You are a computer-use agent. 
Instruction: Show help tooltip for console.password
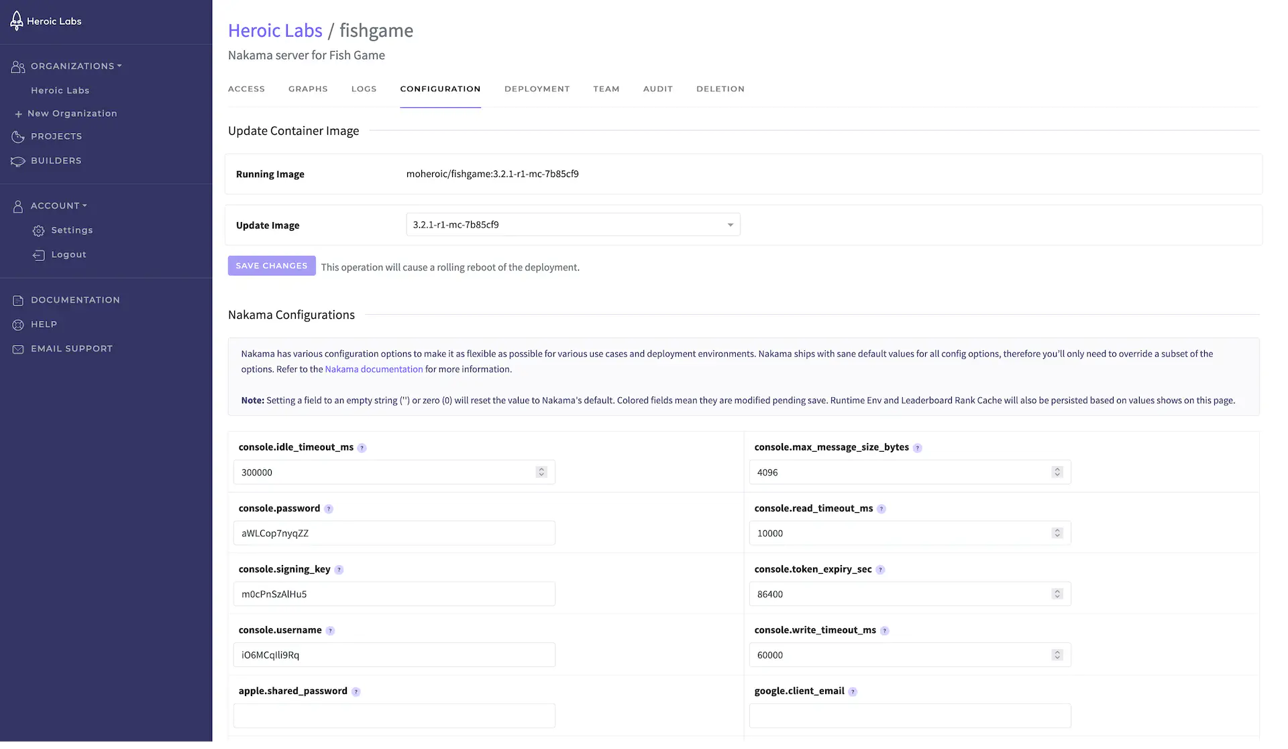pyautogui.click(x=329, y=509)
